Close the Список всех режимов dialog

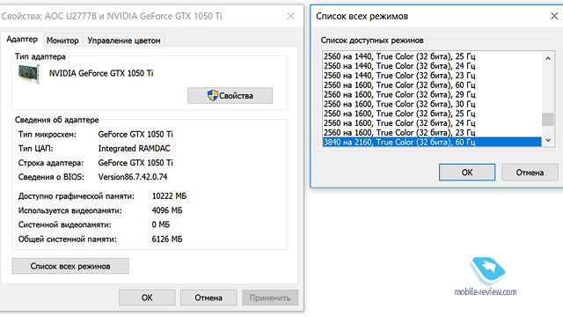pos(554,16)
